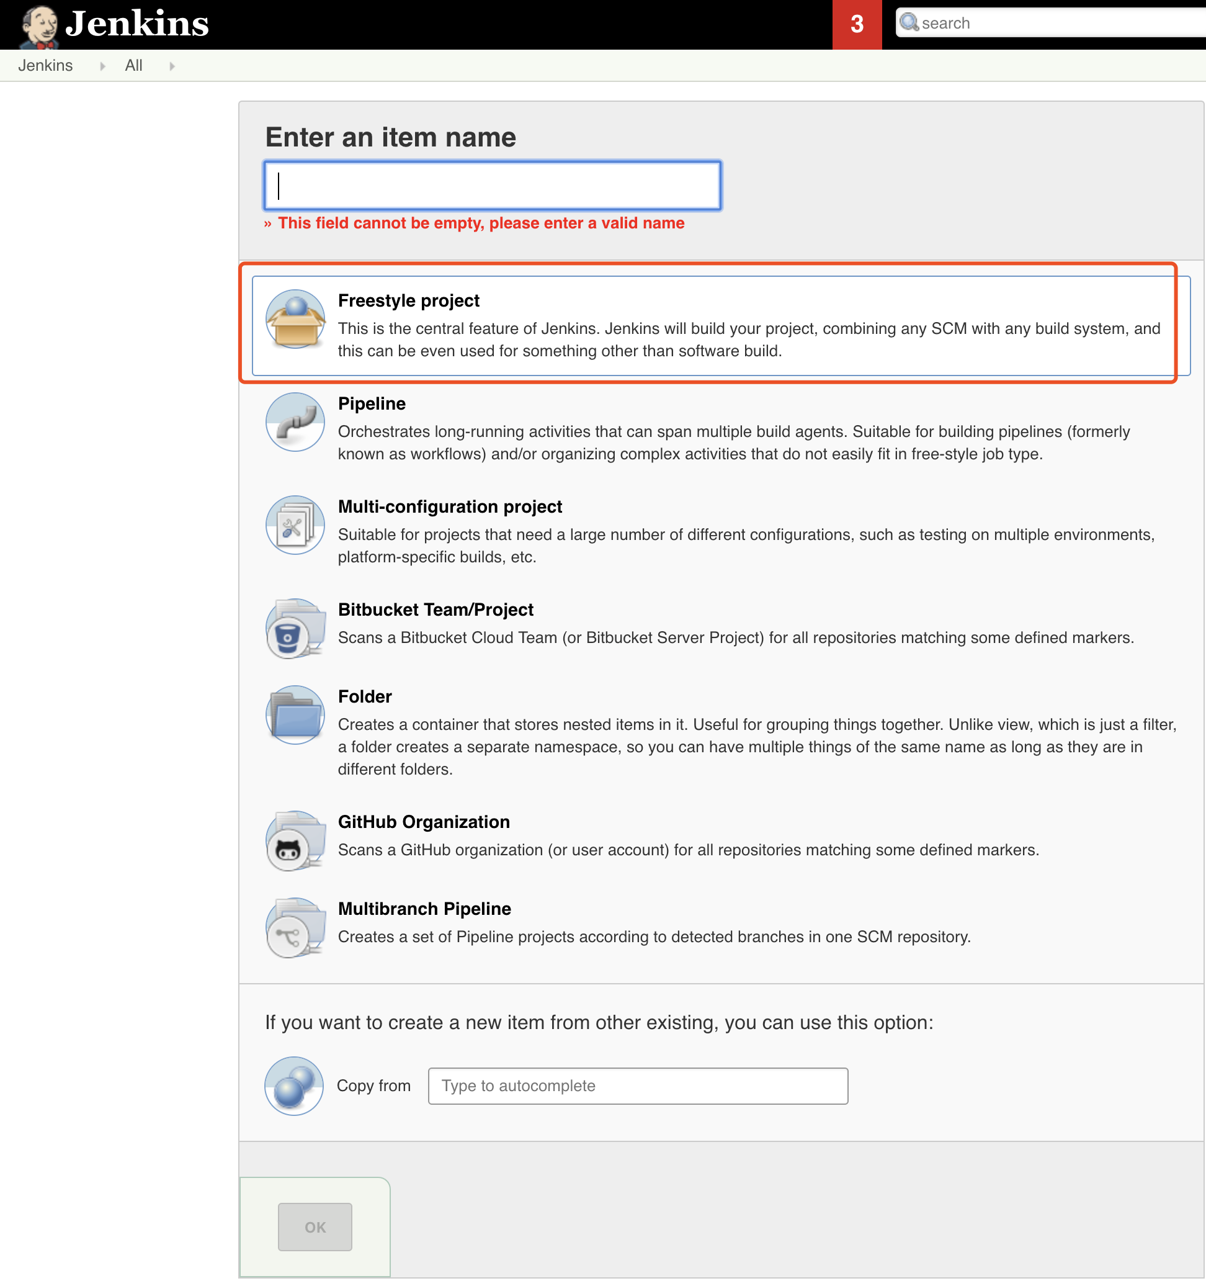Image resolution: width=1206 pixels, height=1286 pixels.
Task: Select the Multibranch Pipeline icon
Action: pyautogui.click(x=295, y=927)
